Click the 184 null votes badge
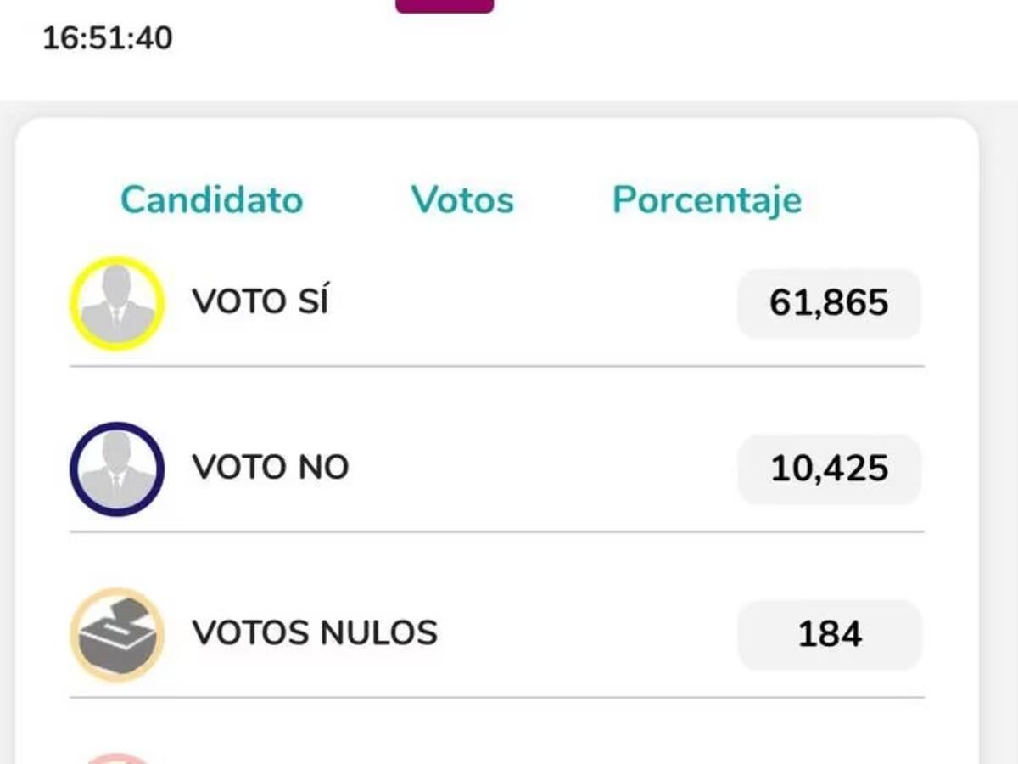 coord(829,634)
